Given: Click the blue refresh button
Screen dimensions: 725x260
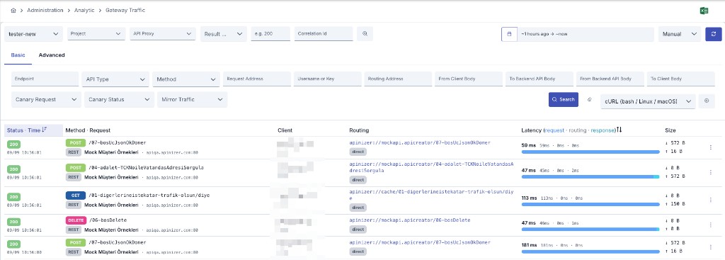Looking at the screenshot, I should [x=714, y=34].
